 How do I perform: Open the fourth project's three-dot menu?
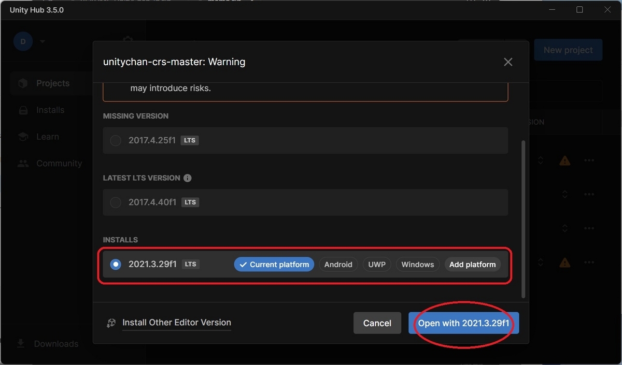pyautogui.click(x=589, y=263)
